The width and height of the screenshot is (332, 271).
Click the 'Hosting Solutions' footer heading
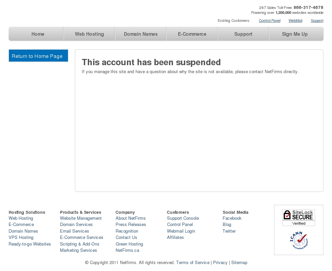coord(27,212)
